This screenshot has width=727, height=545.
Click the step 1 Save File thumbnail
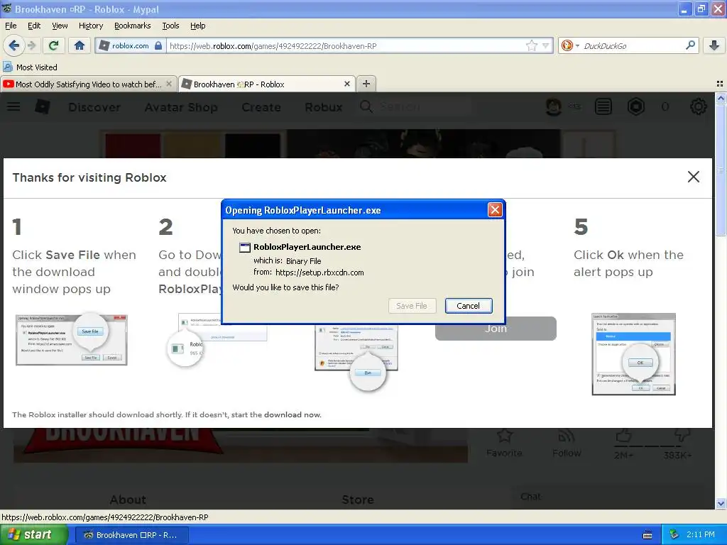[72, 340]
